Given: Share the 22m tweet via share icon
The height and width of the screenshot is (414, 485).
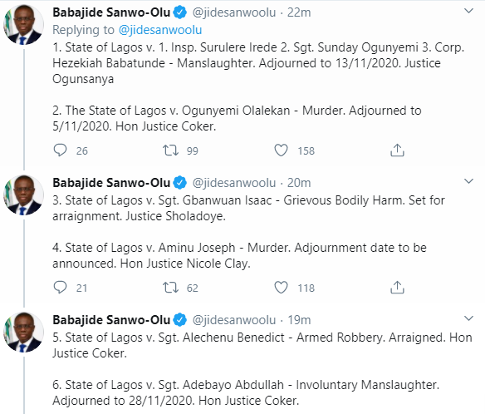Looking at the screenshot, I should [397, 150].
